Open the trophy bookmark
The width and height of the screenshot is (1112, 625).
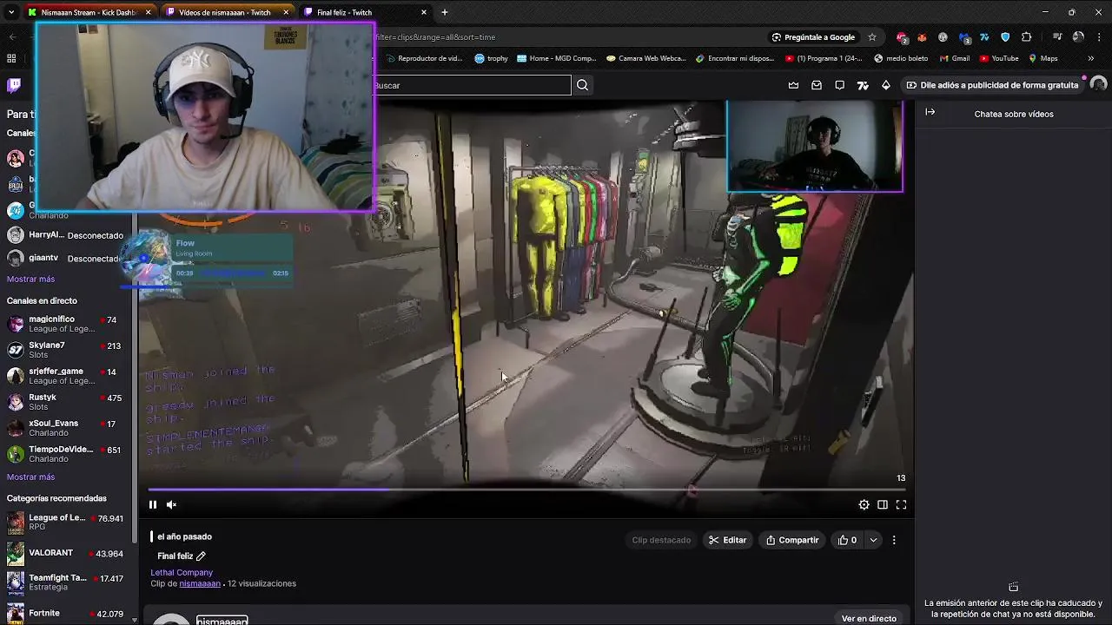491,58
